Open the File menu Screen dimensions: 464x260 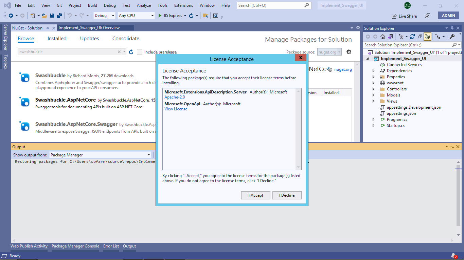(x=18, y=5)
